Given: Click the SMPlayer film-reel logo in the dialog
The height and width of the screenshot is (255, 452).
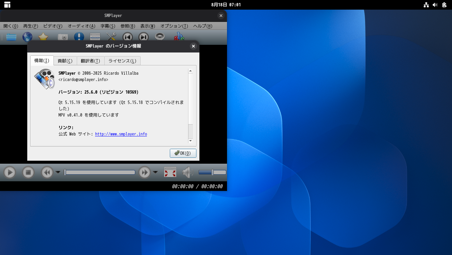Looking at the screenshot, I should [x=45, y=79].
